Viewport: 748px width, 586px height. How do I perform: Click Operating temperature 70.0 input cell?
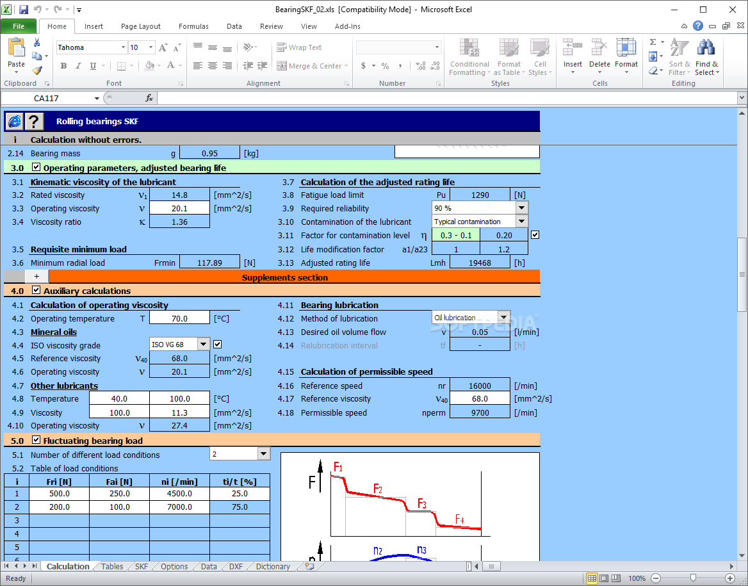179,318
